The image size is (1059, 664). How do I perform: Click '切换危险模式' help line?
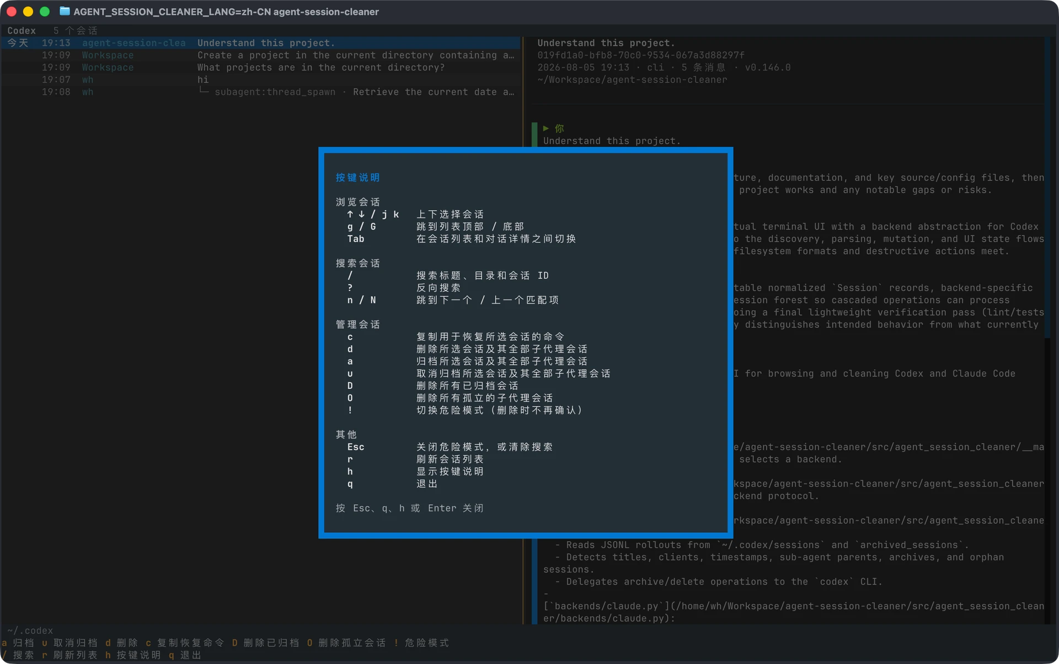[x=499, y=410]
